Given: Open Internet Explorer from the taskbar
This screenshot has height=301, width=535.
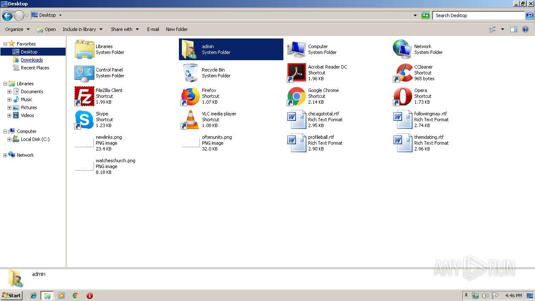Looking at the screenshot, I should (x=33, y=296).
